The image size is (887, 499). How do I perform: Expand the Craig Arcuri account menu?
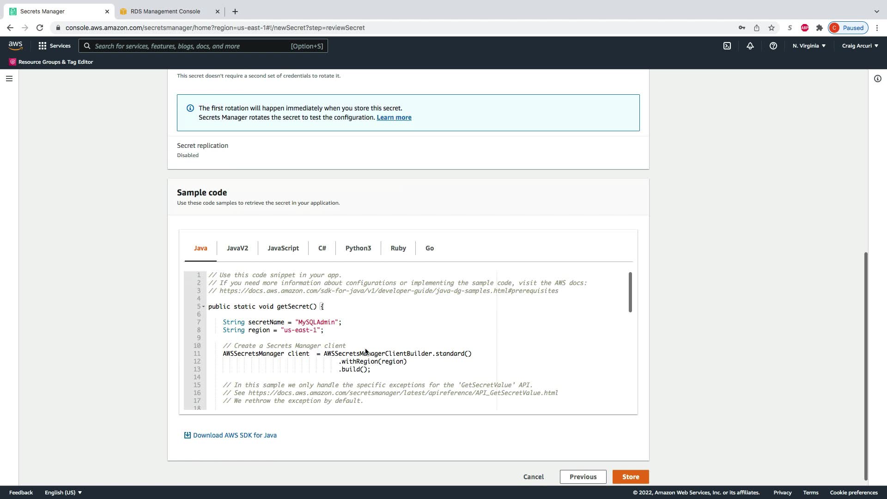click(860, 46)
